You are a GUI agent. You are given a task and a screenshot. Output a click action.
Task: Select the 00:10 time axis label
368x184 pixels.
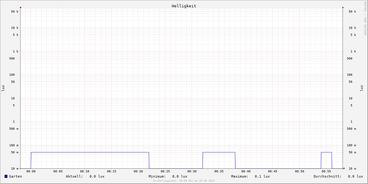click(85, 171)
